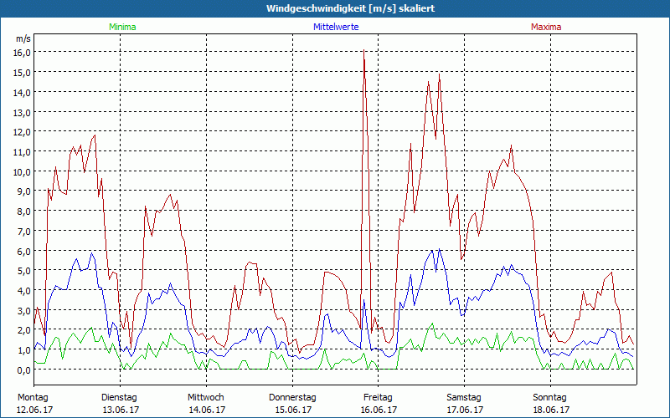Select the 'Samstag' day label
This screenshot has width=670, height=418.
pyautogui.click(x=464, y=397)
